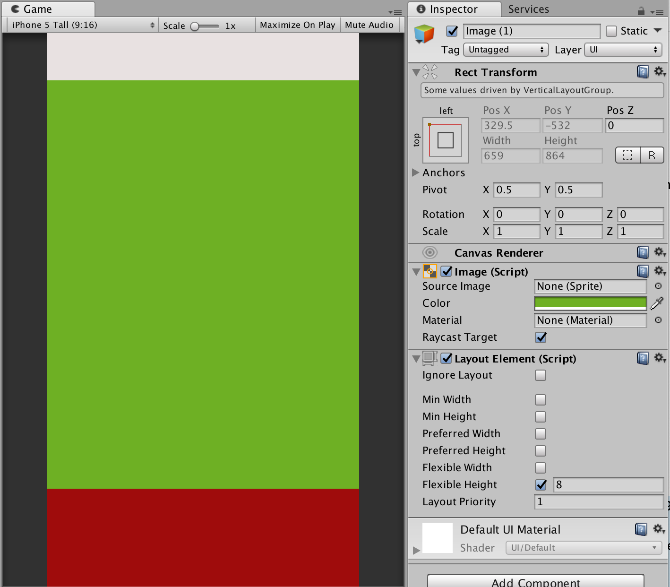Toggle raw edit mode R button

652,155
